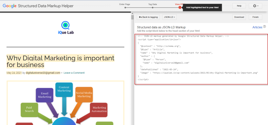Click the 'Add highlighted text to your html' tooltip

tap(202, 8)
